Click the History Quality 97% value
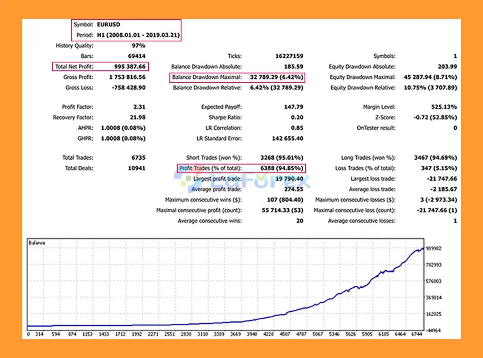Viewport: 483px width, 358px height. [138, 46]
